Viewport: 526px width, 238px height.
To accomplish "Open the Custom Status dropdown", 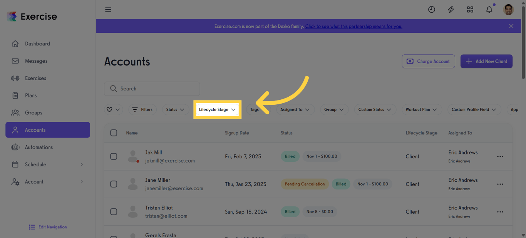I will coord(375,109).
